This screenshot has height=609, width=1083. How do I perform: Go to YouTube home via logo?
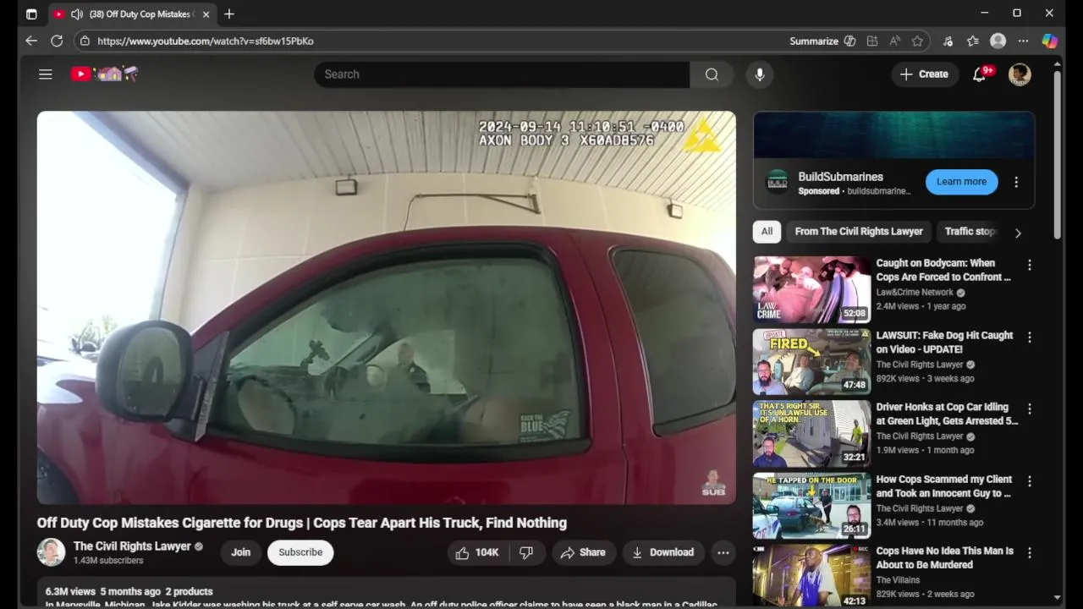point(104,74)
